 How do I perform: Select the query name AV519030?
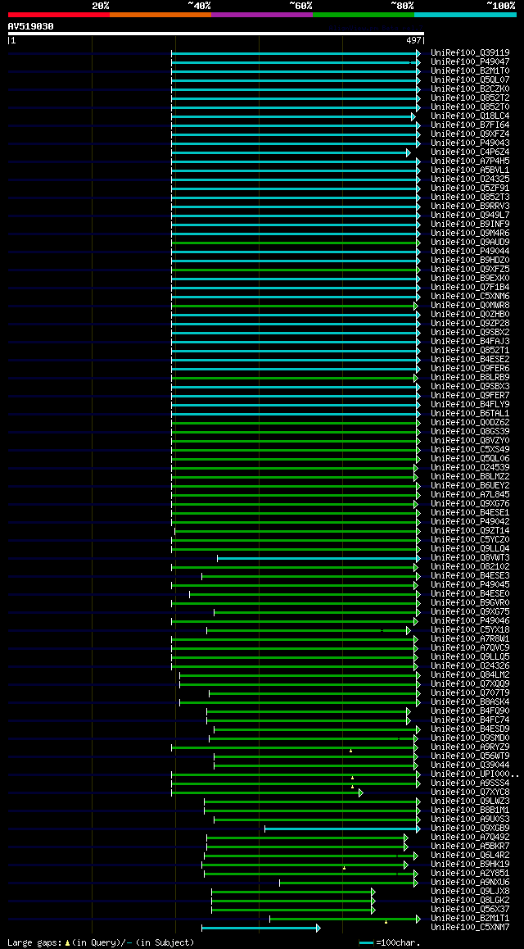click(31, 26)
